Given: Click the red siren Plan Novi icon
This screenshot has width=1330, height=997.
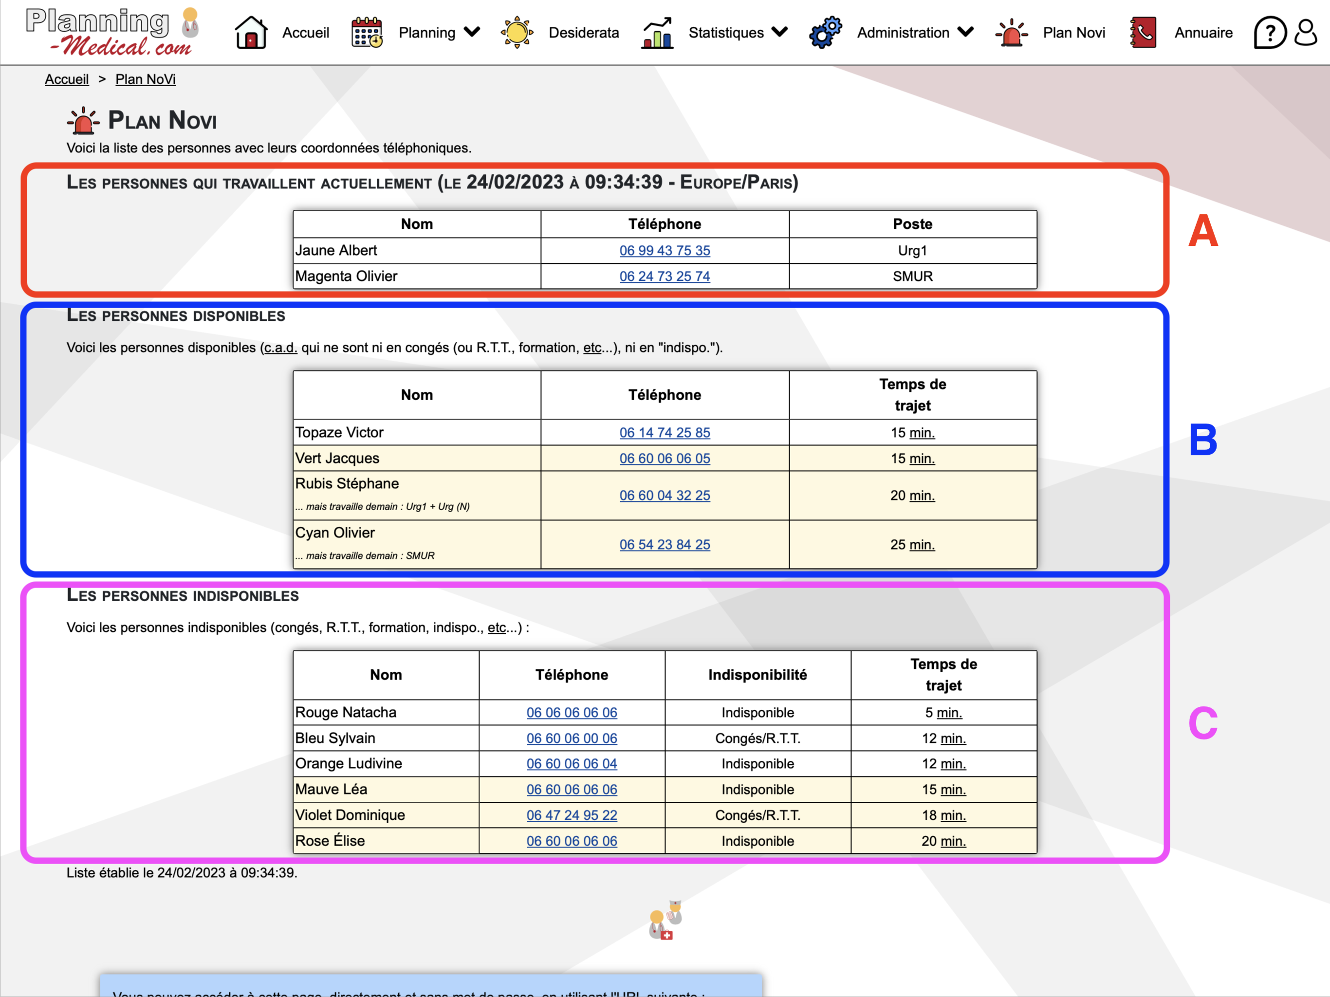Looking at the screenshot, I should pos(1011,33).
